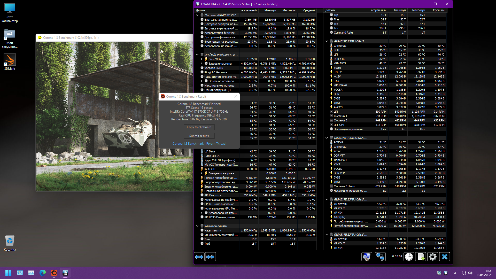
Task: Collapse the Система GIGABYTE sensor group
Action: coord(197,15)
